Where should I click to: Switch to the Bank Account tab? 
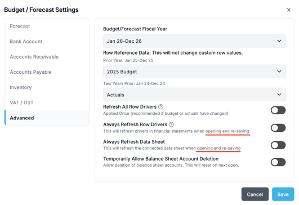coord(47,42)
